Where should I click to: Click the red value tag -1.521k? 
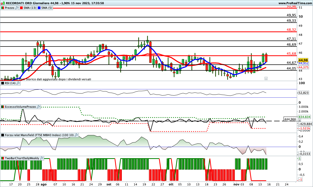point(304,128)
